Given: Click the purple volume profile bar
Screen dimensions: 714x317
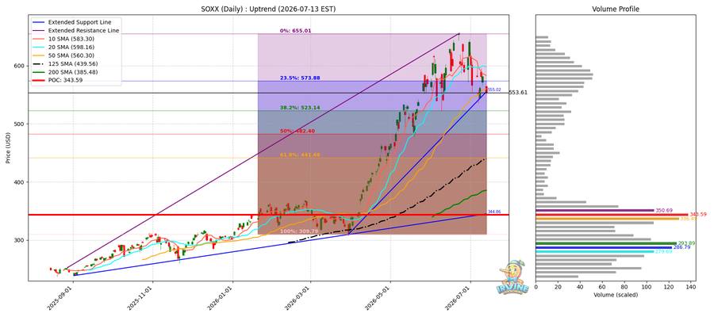Looking at the screenshot, I should [595, 210].
